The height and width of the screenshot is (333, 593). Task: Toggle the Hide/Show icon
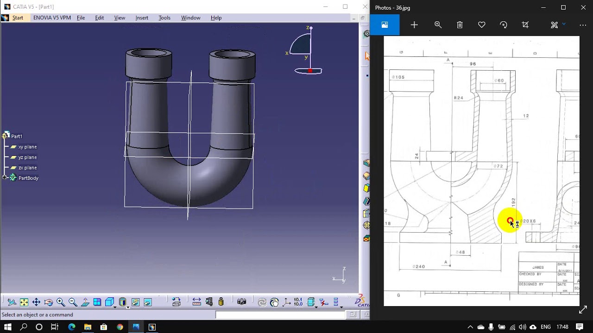point(135,302)
